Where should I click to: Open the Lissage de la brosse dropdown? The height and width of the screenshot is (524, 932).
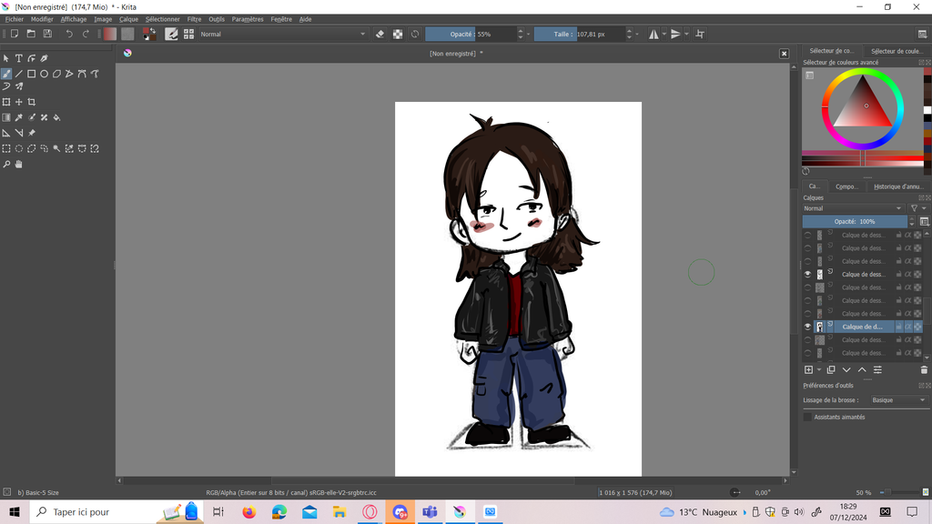897,400
